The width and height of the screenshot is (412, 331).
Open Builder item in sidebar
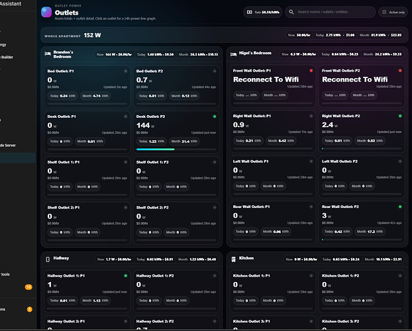[x=7, y=57]
